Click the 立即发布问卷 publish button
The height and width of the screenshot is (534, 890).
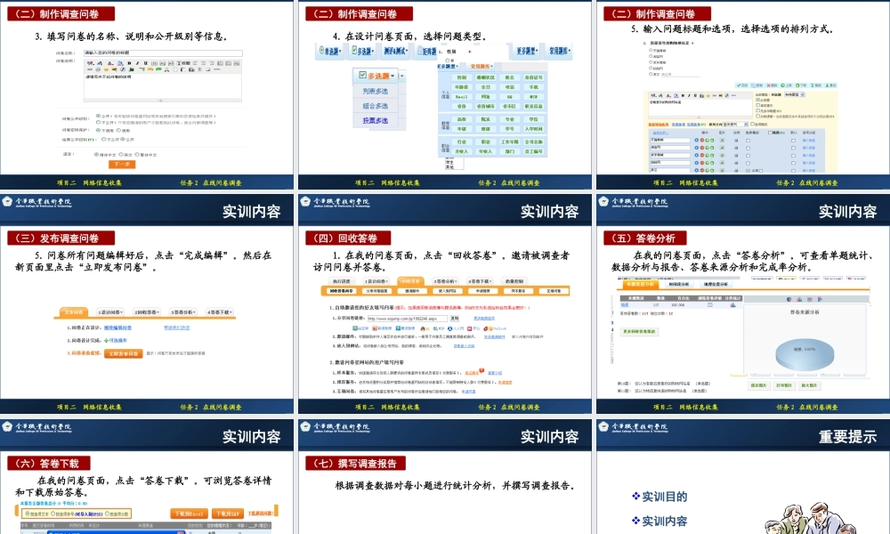(x=124, y=355)
